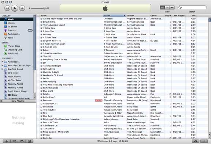
Task: Open Top 25 Most Played playlist
Action: tap(17, 91)
